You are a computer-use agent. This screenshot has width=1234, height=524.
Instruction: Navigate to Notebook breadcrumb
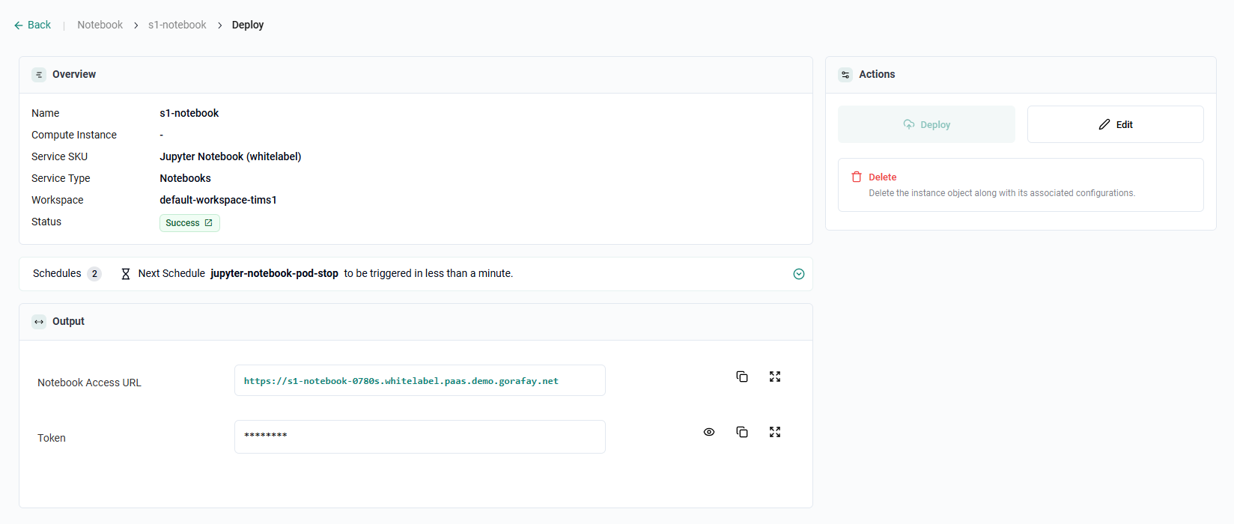tap(100, 25)
